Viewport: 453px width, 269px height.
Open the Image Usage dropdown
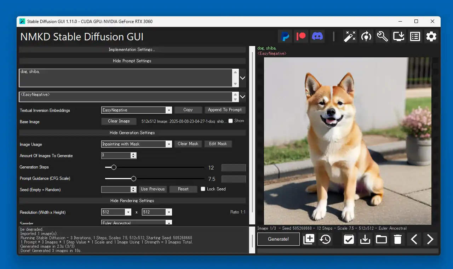tap(137, 144)
